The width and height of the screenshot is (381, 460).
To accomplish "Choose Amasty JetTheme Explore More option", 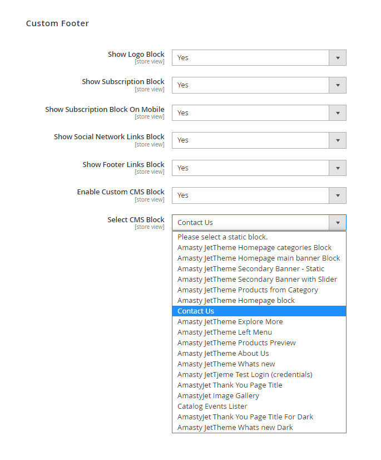I will coord(230,322).
